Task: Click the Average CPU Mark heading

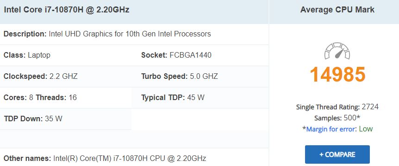Action: point(337,10)
